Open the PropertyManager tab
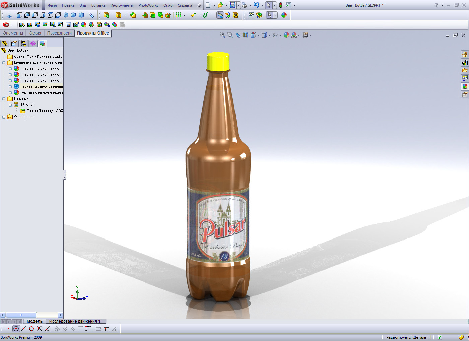 point(14,43)
